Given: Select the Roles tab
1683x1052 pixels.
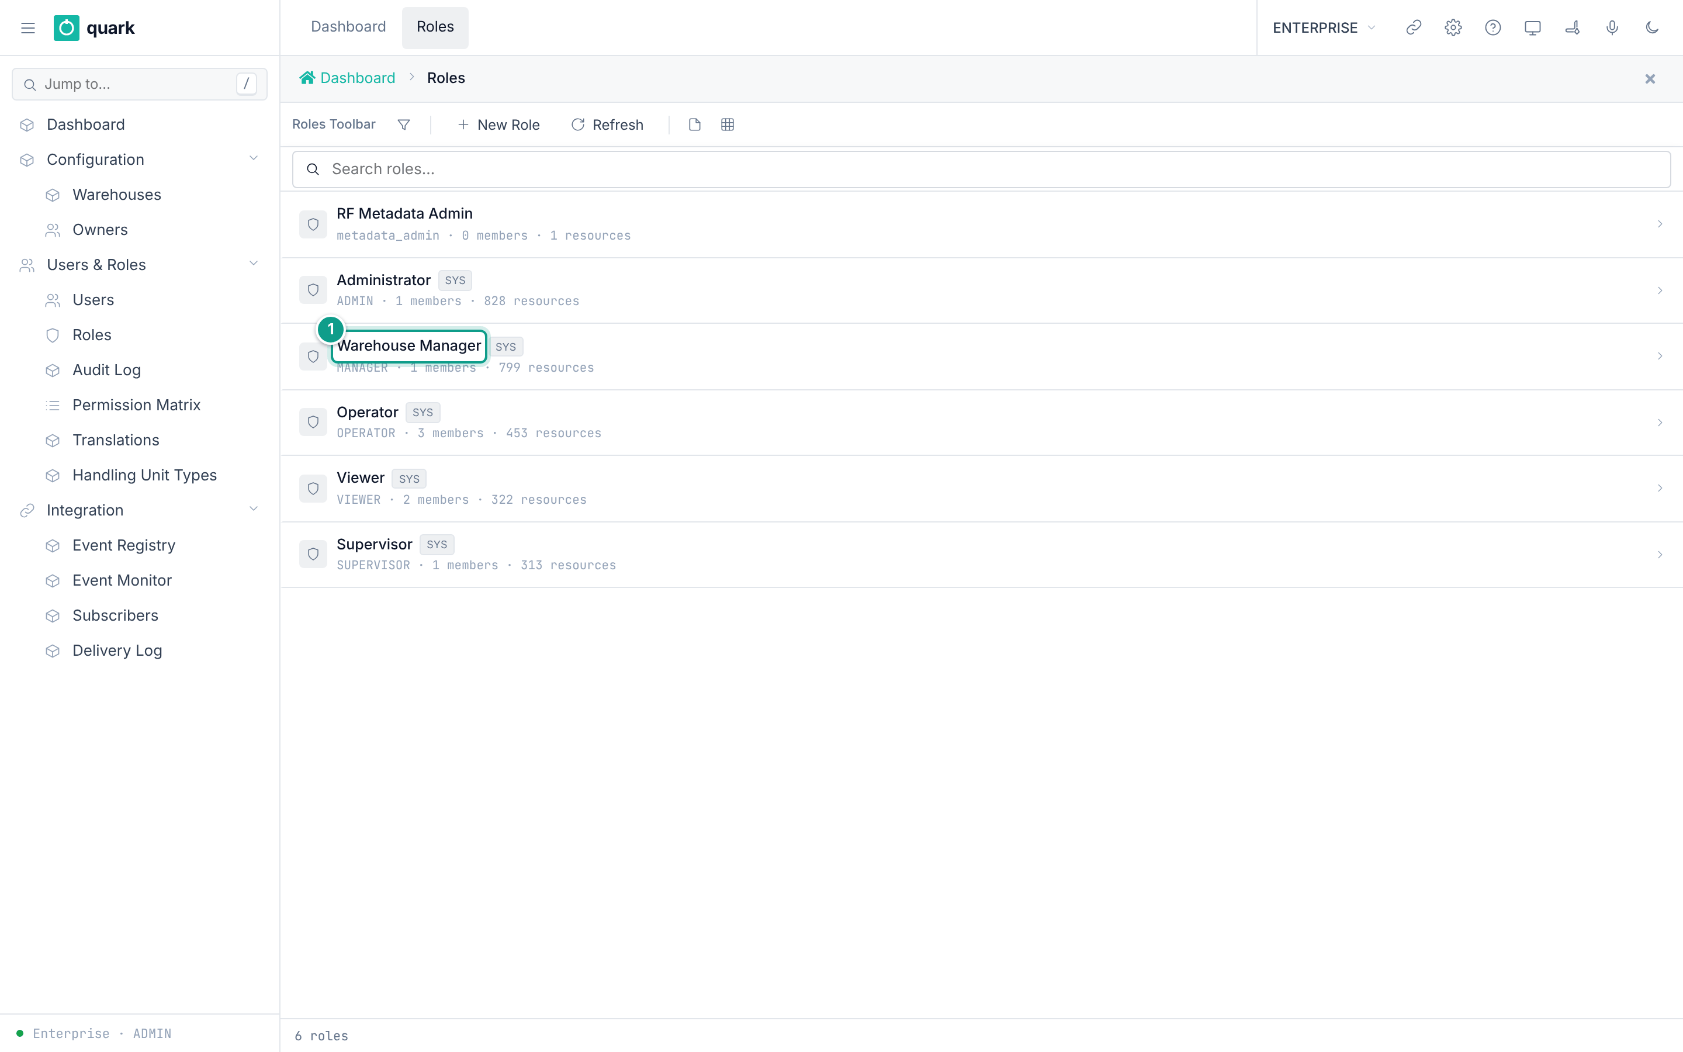Looking at the screenshot, I should point(435,27).
